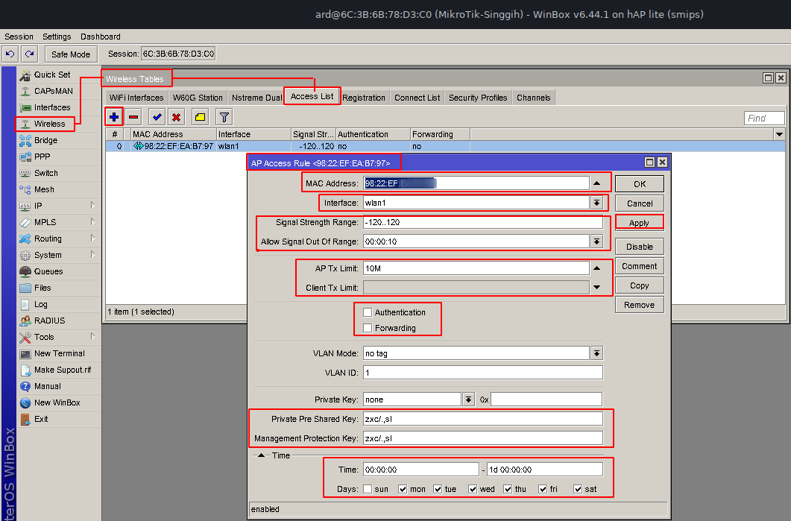Viewport: 791px width, 521px height.
Task: Open the Dashboard menu
Action: (101, 37)
